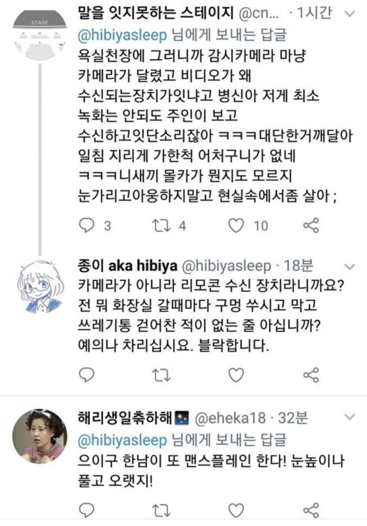Image resolution: width=367 pixels, height=526 pixels.
Task: Expand options chevron on the hibiya tweet
Action: [x=350, y=267]
